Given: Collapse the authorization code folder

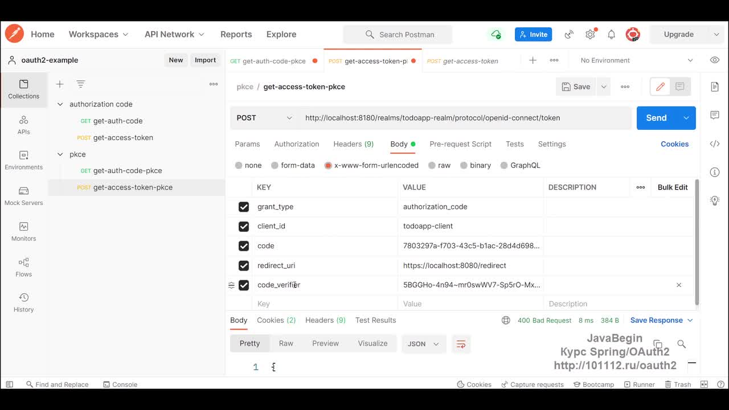Looking at the screenshot, I should point(60,104).
